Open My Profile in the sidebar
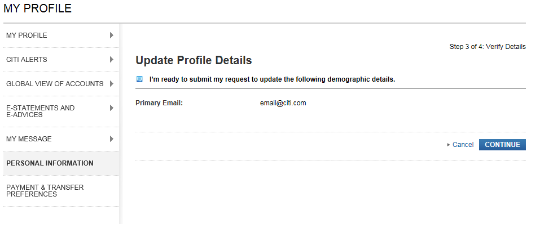This screenshot has height=232, width=540. point(27,35)
